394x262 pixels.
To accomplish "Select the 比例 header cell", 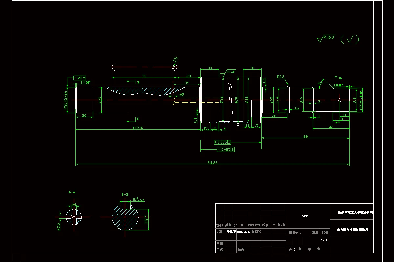I will [x=325, y=232].
